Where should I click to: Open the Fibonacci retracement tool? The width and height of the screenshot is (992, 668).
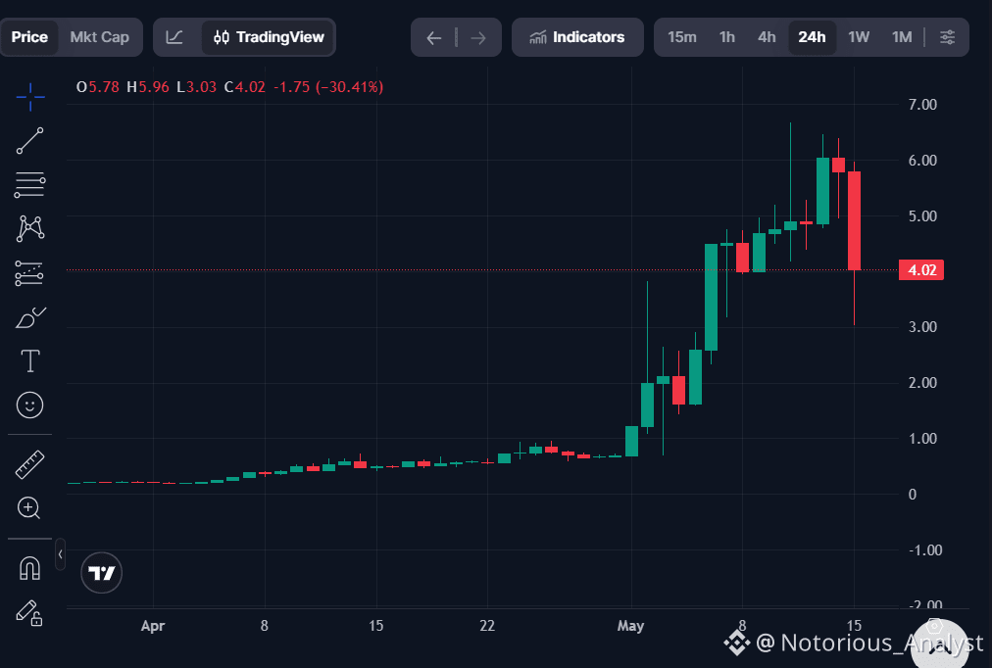[29, 184]
